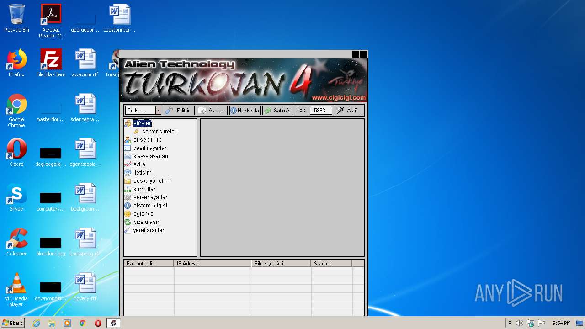Select the hpvery.rtf desktop file
585x329 pixels.
tap(85, 287)
